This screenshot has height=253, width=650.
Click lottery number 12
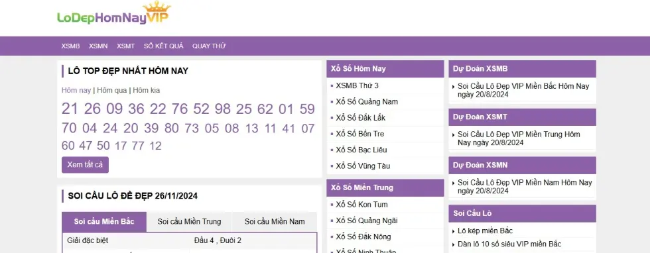coord(155,146)
